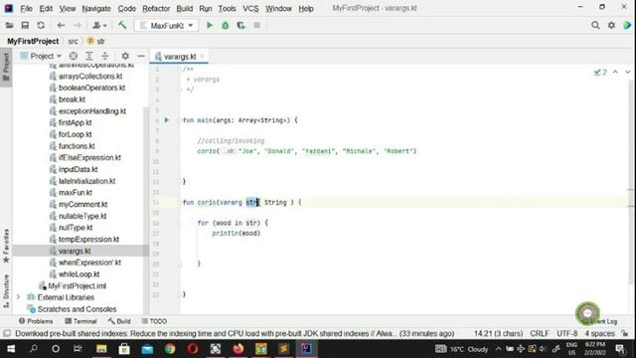Open the Problems tool window
Screen dimensions: 636x358
[x=36, y=321]
